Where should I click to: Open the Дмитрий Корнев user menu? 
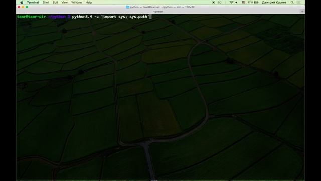(274, 2)
